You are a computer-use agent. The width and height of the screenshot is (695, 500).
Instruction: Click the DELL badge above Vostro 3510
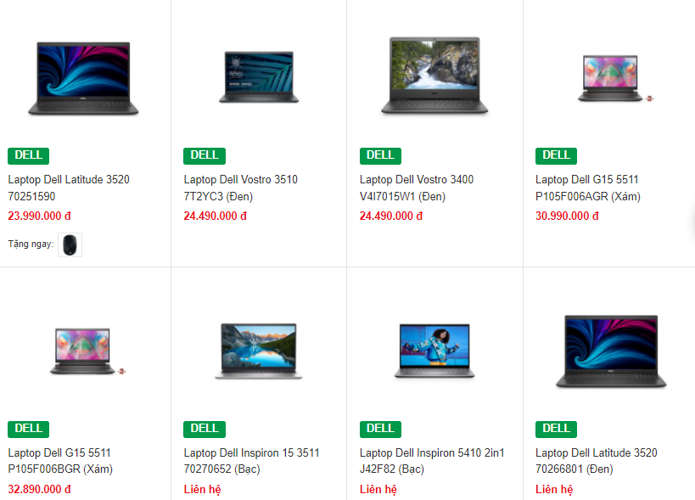tap(205, 155)
